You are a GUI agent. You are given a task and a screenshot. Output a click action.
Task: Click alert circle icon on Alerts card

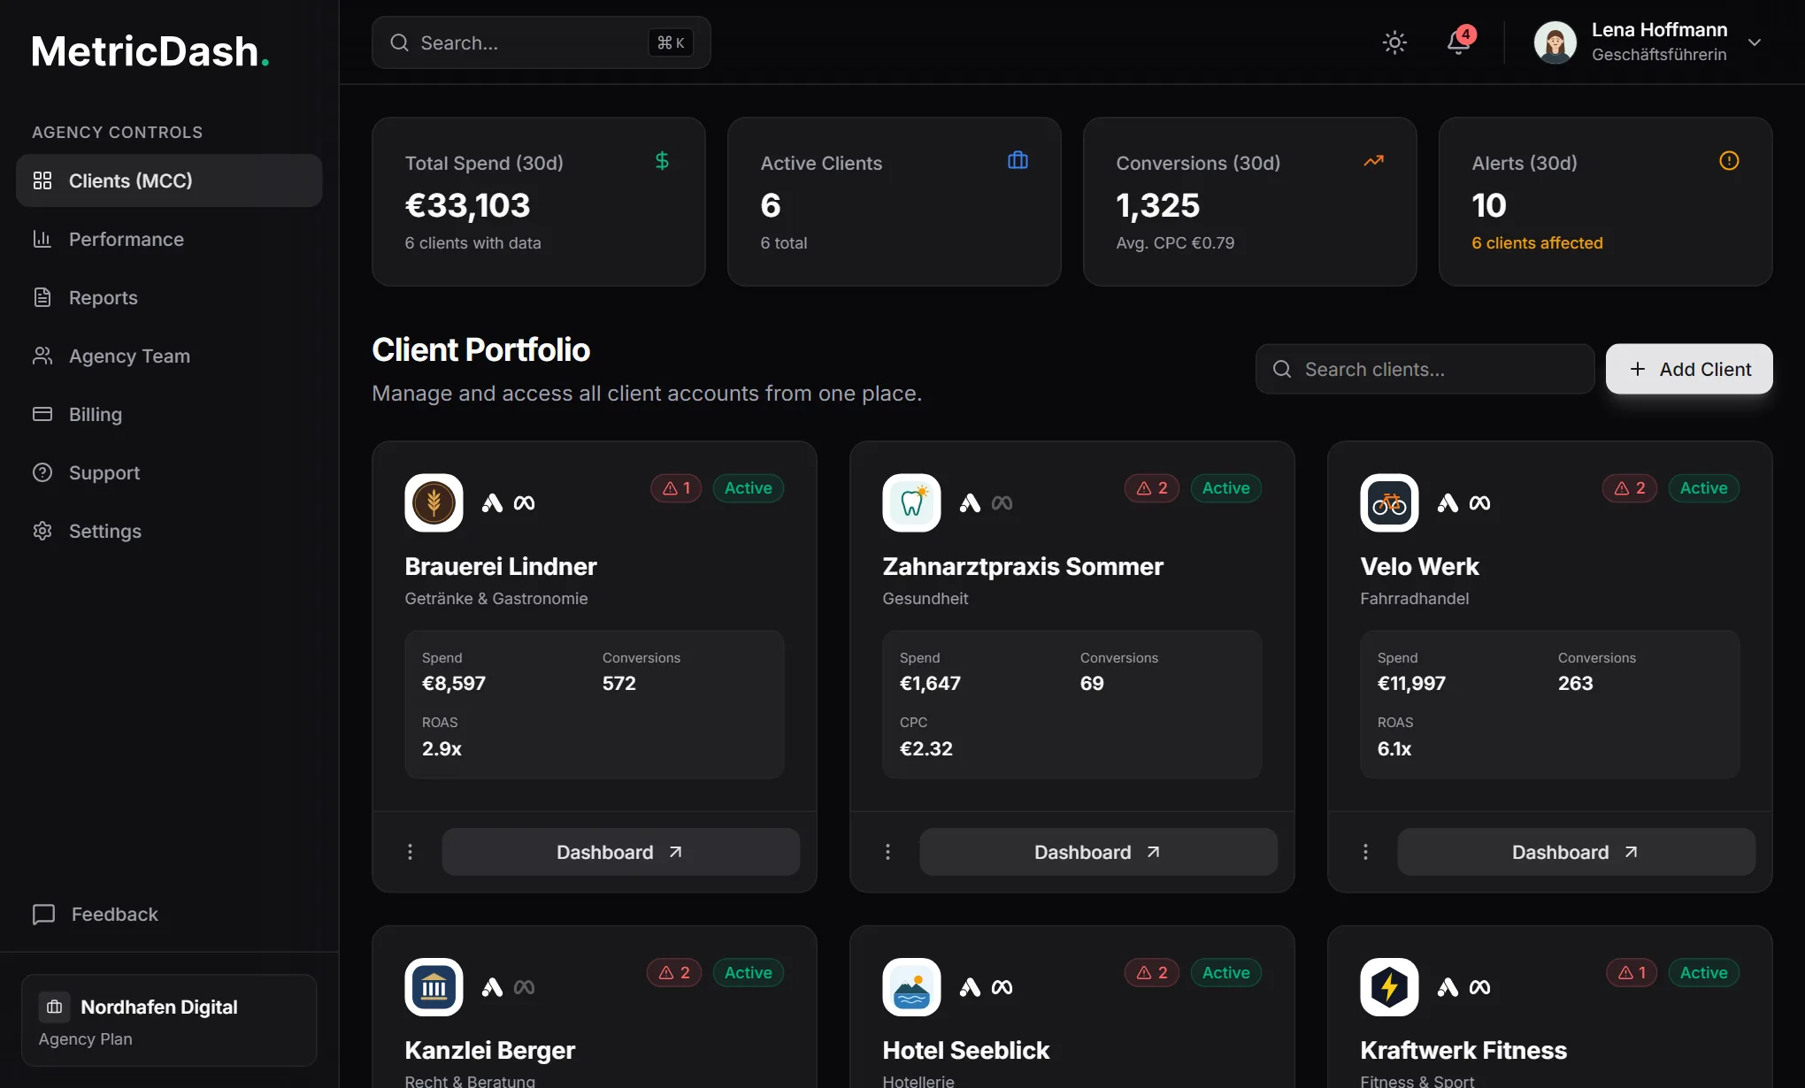tap(1729, 161)
